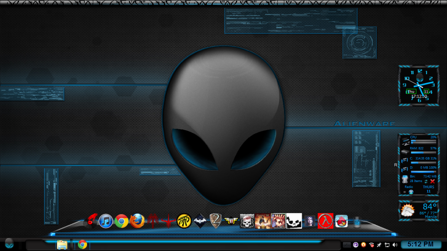The width and height of the screenshot is (447, 251).
Task: Click the 5:12 PM taskbar clock
Action: pos(420,244)
